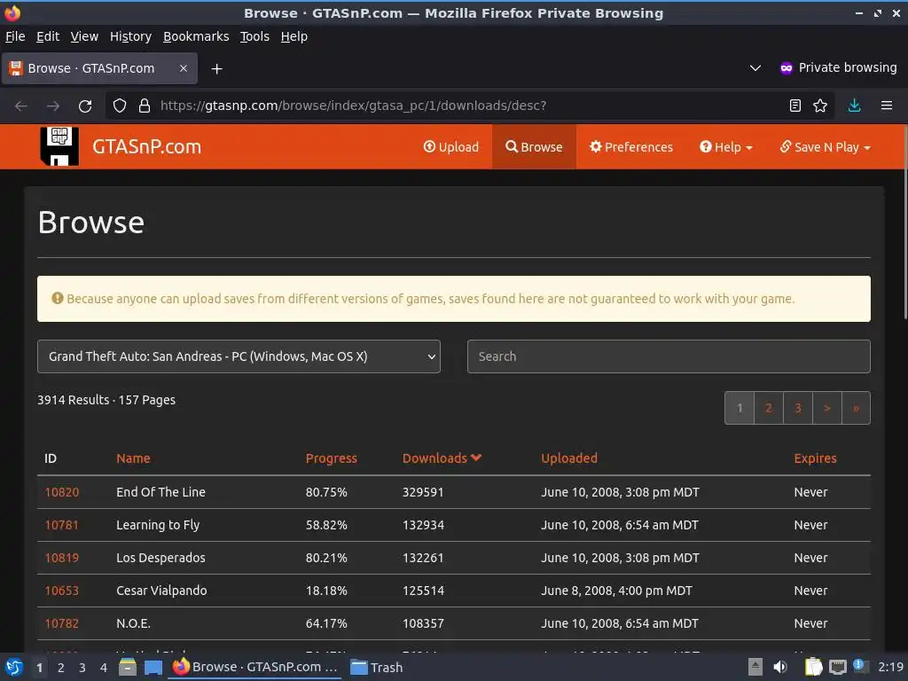The image size is (908, 681).
Task: Open save ID 10781
Action: pos(61,525)
